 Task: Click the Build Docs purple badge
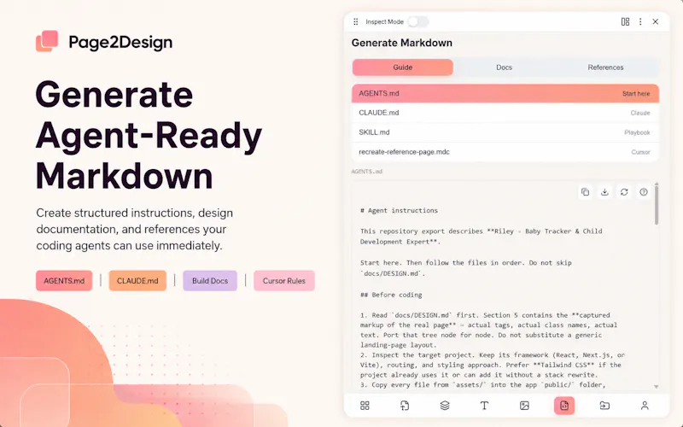pyautogui.click(x=210, y=281)
